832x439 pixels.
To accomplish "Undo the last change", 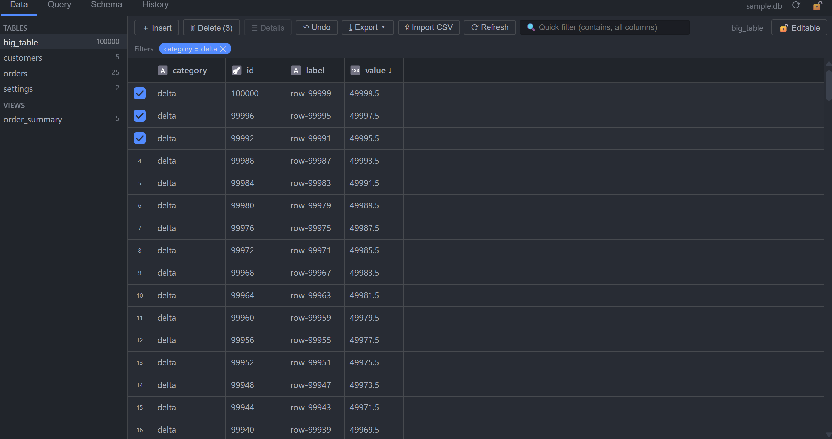I will [317, 27].
